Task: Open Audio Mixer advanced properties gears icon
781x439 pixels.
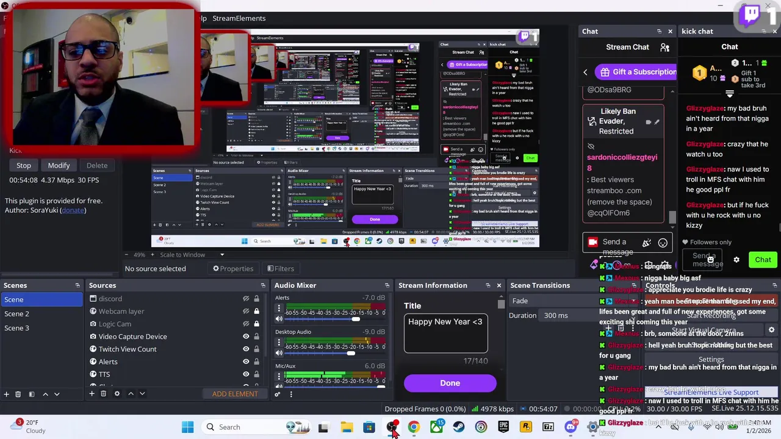Action: 278,394
